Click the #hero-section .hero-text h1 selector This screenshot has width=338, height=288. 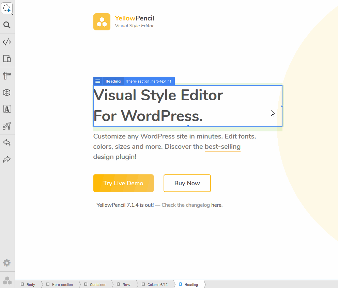point(149,81)
